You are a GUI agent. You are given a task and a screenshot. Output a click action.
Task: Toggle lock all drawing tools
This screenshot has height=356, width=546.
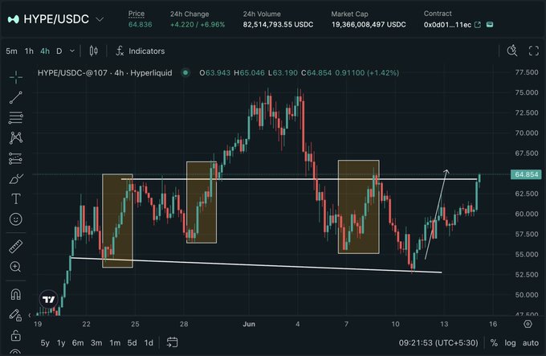(x=16, y=335)
